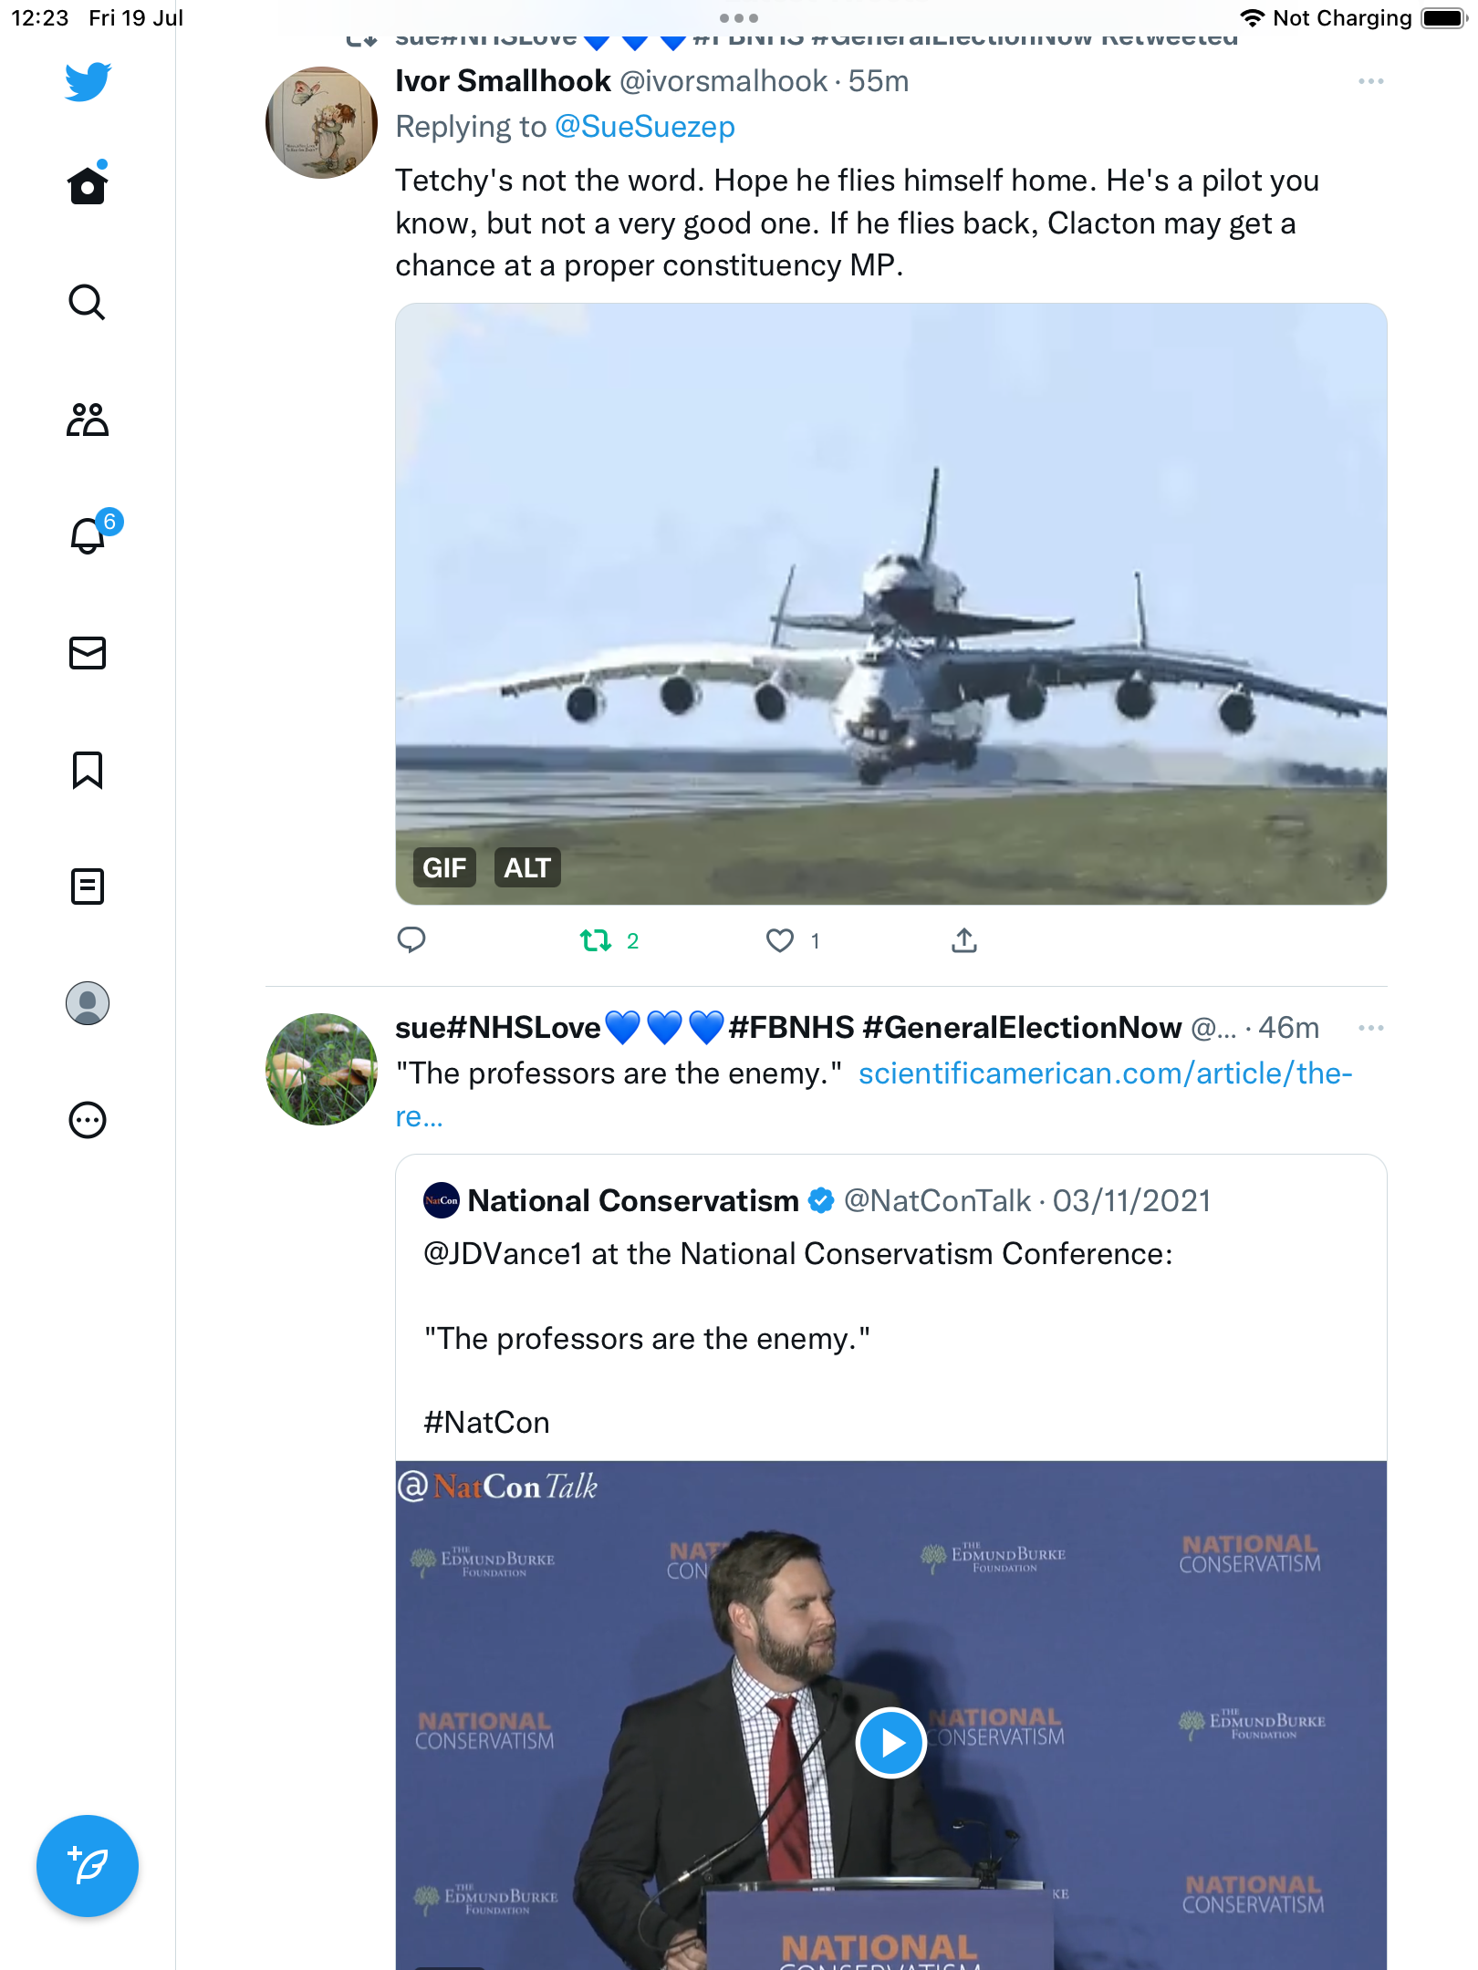Viewport: 1478px width, 1970px height.
Task: Toggle retweet on Ivor Smallhook's tweet
Action: coord(596,940)
